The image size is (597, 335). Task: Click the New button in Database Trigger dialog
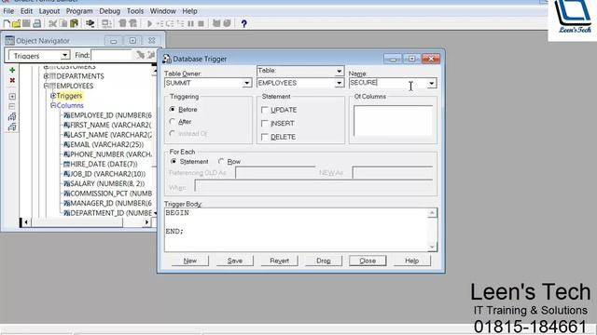(x=190, y=261)
